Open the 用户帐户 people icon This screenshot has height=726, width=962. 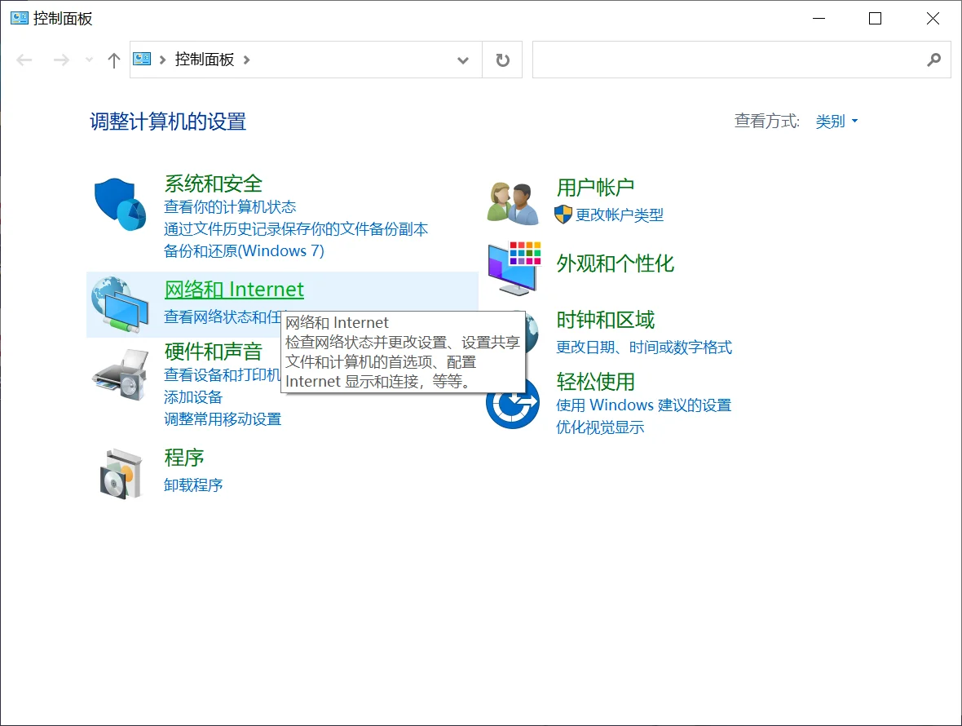click(513, 203)
